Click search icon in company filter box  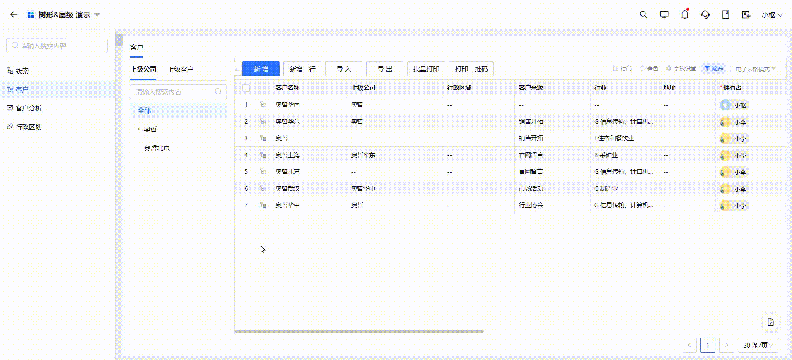point(218,92)
